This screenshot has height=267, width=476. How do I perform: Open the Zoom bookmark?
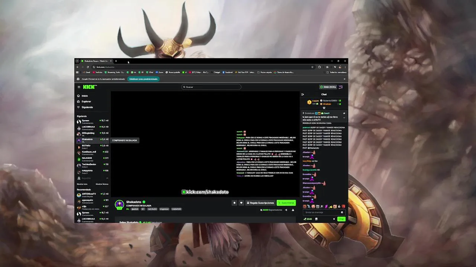160,72
